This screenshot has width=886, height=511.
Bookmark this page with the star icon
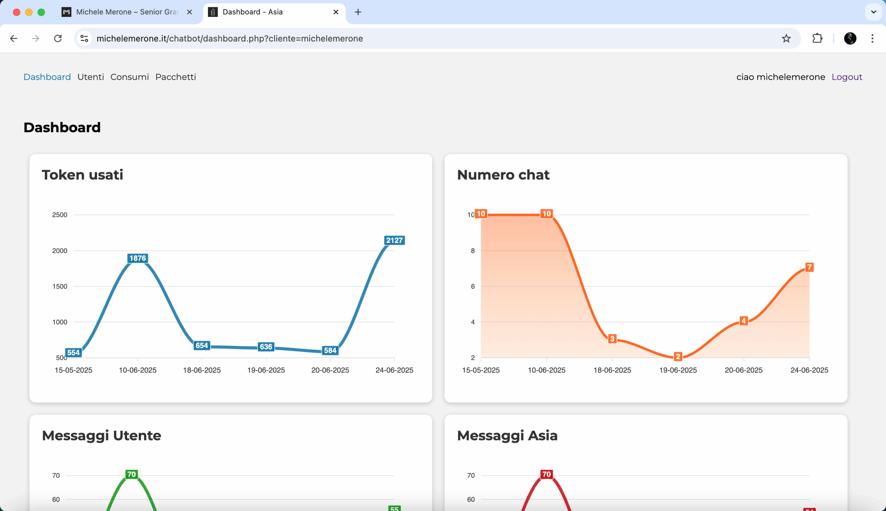[786, 38]
